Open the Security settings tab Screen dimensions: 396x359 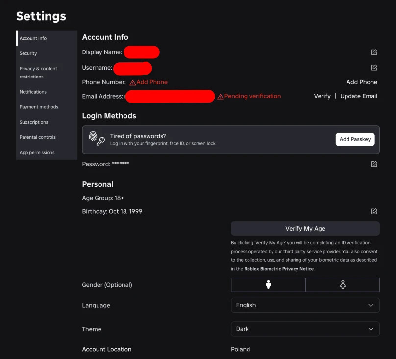28,53
